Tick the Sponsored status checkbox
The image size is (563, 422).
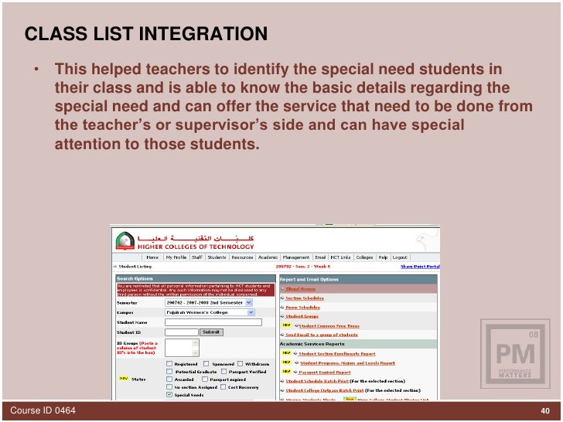point(206,363)
